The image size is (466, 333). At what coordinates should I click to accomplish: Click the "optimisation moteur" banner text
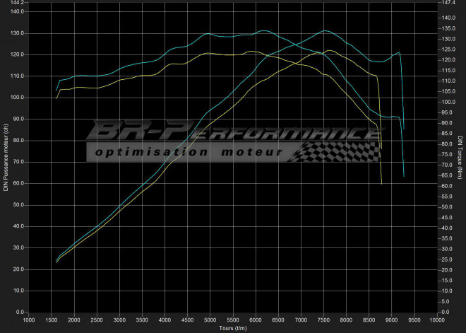tap(189, 151)
